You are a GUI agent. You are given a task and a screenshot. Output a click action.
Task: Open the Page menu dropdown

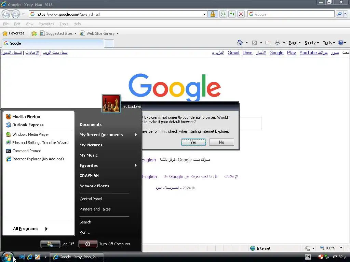click(294, 43)
